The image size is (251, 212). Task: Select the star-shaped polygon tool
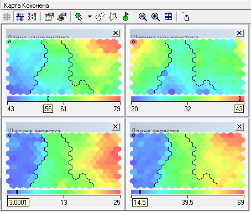[x=113, y=17]
